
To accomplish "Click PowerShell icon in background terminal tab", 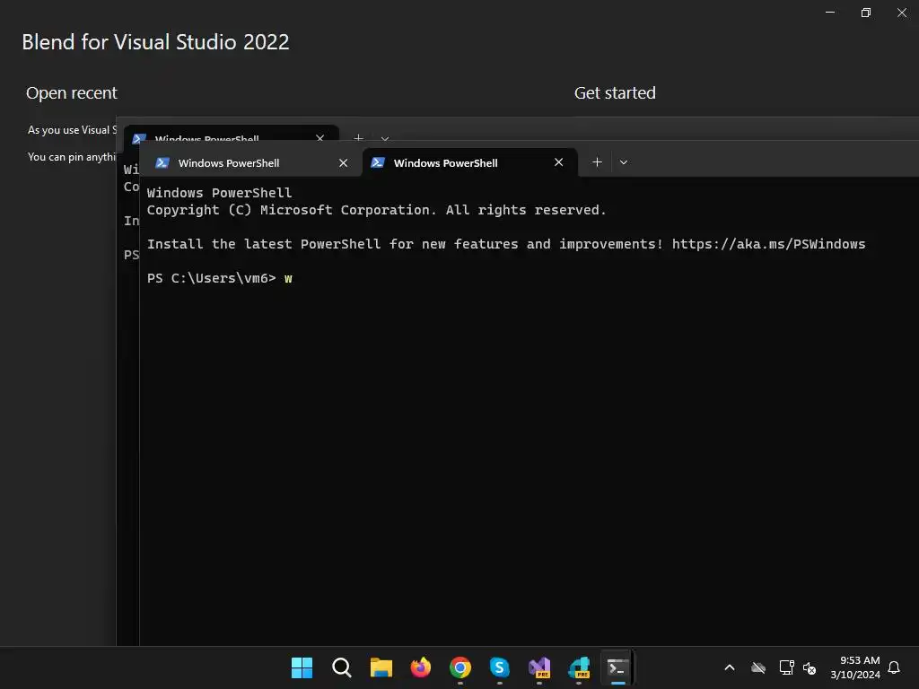I will pos(139,138).
